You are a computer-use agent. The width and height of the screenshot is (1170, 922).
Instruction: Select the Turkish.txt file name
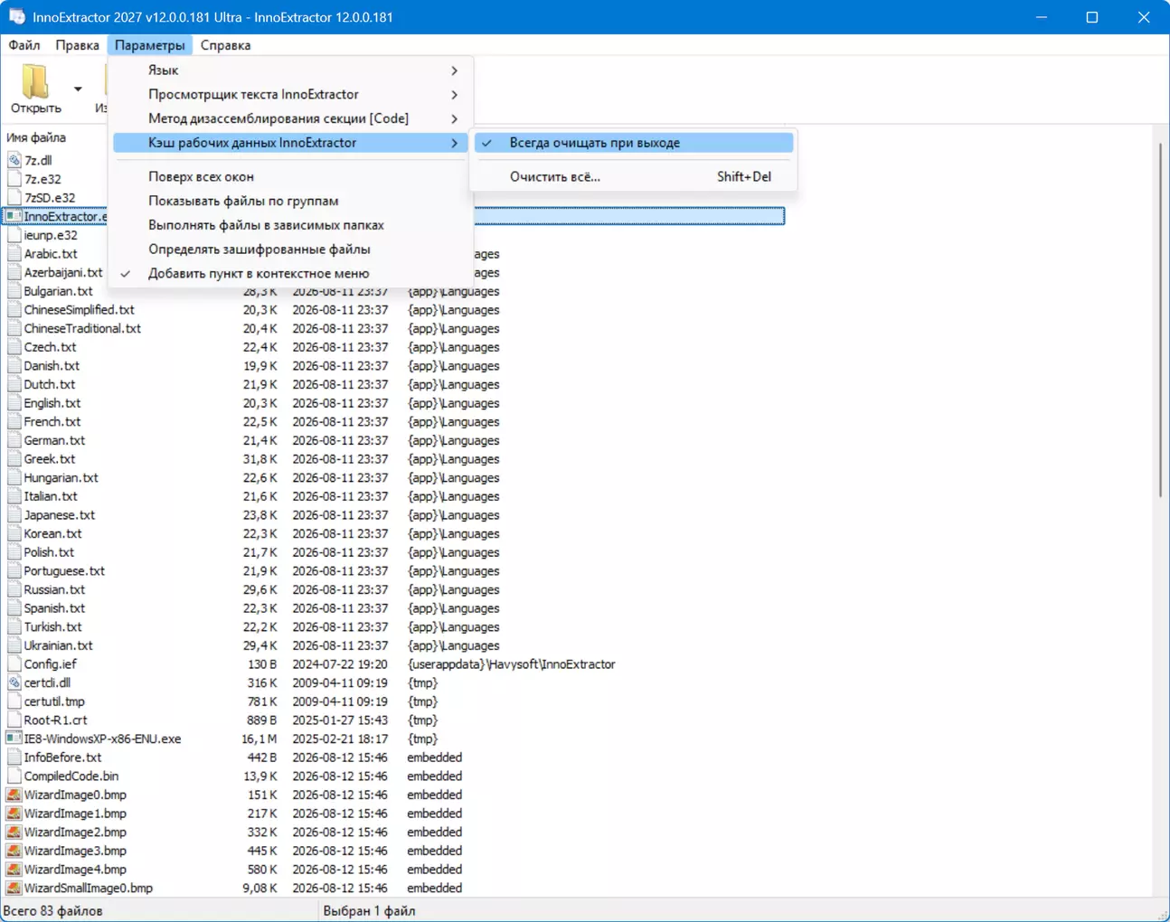pyautogui.click(x=52, y=626)
